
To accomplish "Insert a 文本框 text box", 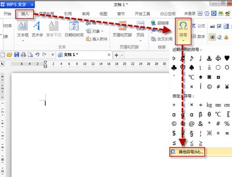I will click(23, 30).
